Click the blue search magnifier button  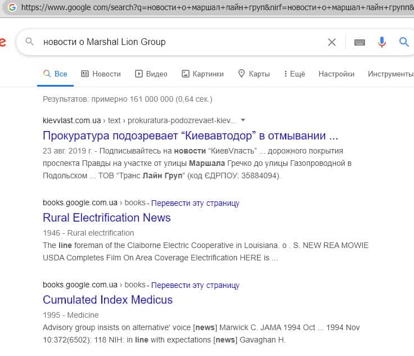tap(404, 42)
